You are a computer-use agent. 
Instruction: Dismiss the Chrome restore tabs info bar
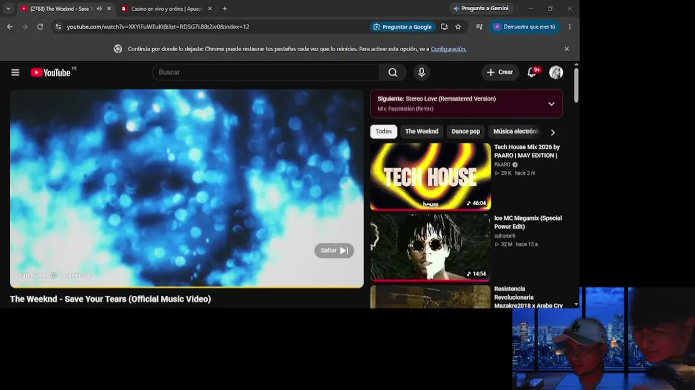[567, 49]
